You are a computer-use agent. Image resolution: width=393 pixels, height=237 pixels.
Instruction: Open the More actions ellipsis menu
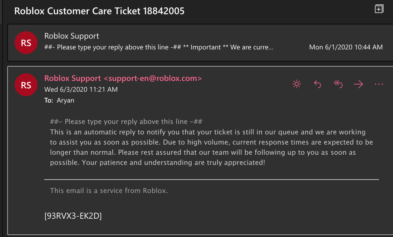coord(379,84)
